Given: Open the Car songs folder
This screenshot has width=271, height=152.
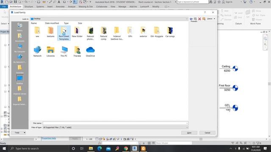Looking at the screenshot, I should [170, 32].
